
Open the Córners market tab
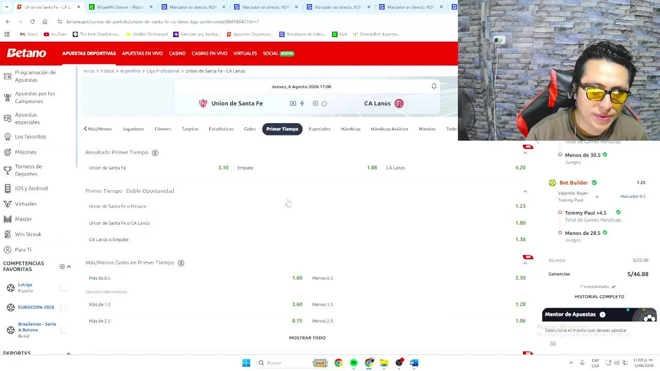pyautogui.click(x=163, y=129)
